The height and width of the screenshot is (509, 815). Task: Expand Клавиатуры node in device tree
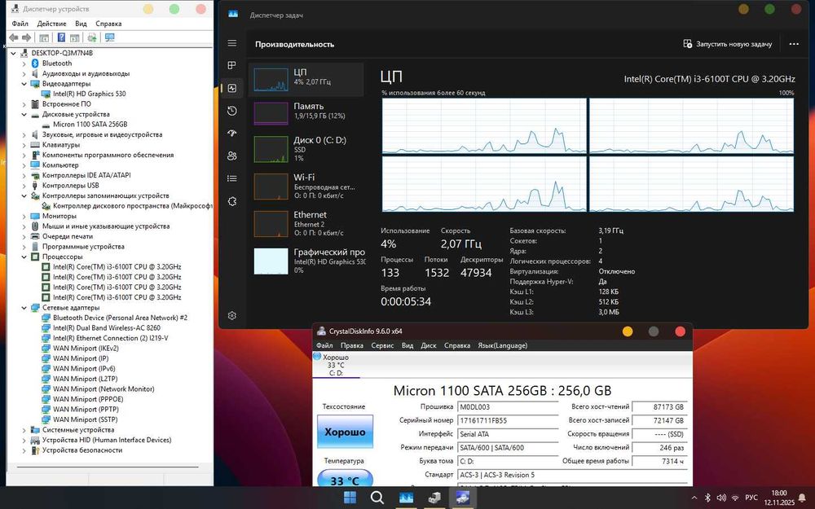click(x=24, y=145)
